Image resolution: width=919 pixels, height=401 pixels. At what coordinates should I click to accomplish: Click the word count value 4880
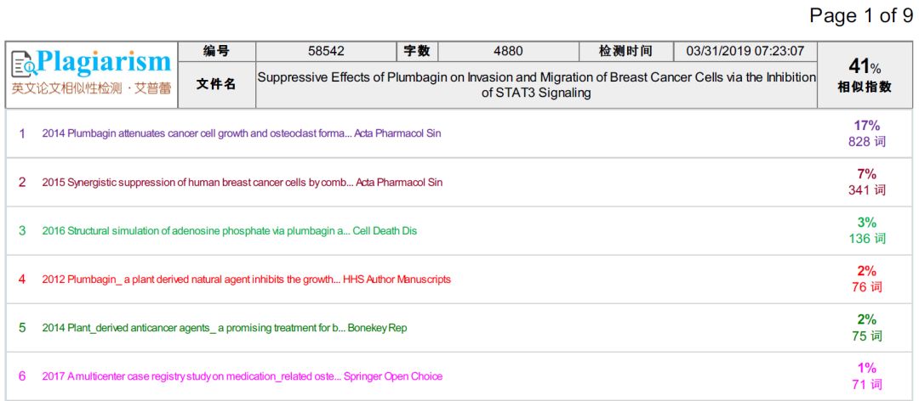coord(508,51)
